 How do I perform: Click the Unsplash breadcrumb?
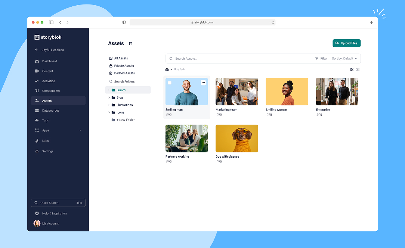[179, 69]
